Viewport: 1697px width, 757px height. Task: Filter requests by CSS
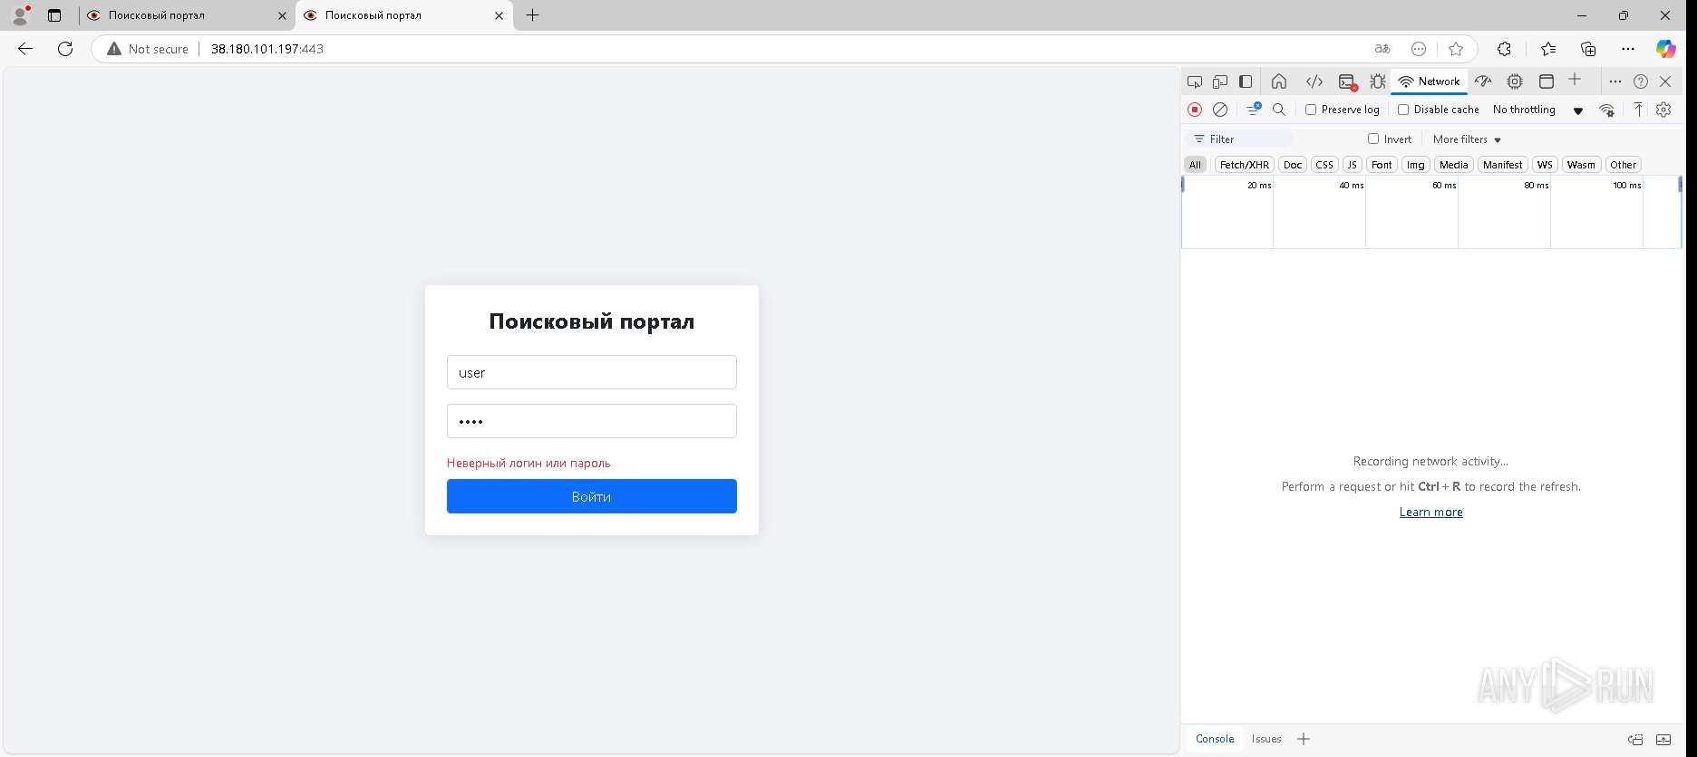point(1324,165)
